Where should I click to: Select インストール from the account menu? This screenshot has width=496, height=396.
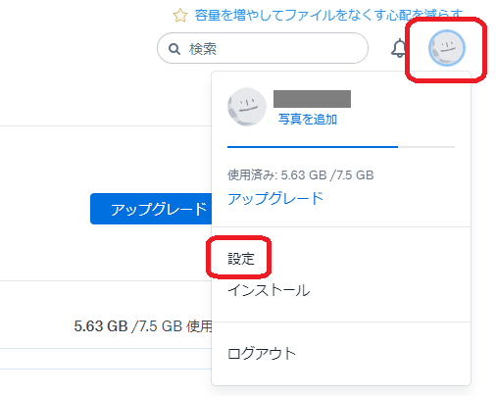269,290
